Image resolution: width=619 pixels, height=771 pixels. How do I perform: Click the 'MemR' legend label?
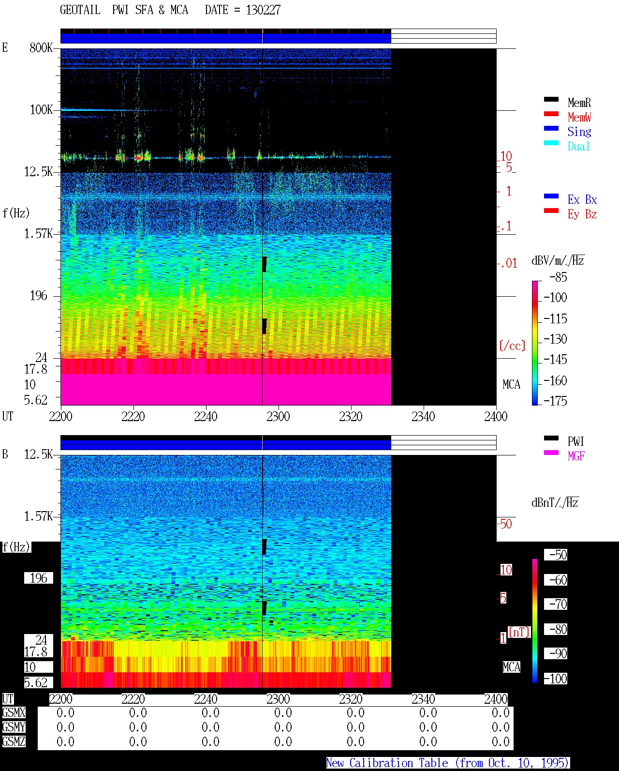point(579,103)
